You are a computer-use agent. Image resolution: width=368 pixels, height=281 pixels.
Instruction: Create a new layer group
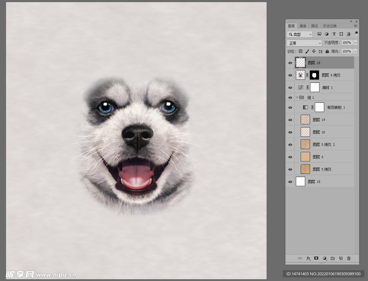click(333, 258)
